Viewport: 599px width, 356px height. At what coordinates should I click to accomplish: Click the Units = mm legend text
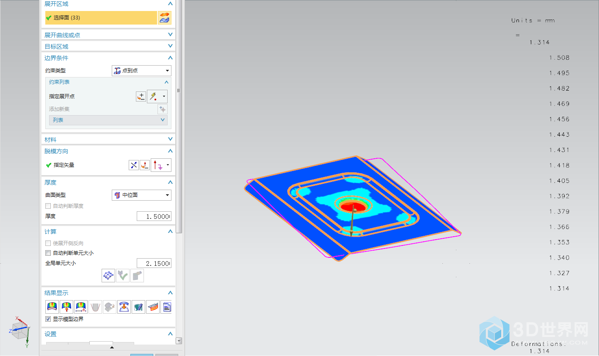533,20
